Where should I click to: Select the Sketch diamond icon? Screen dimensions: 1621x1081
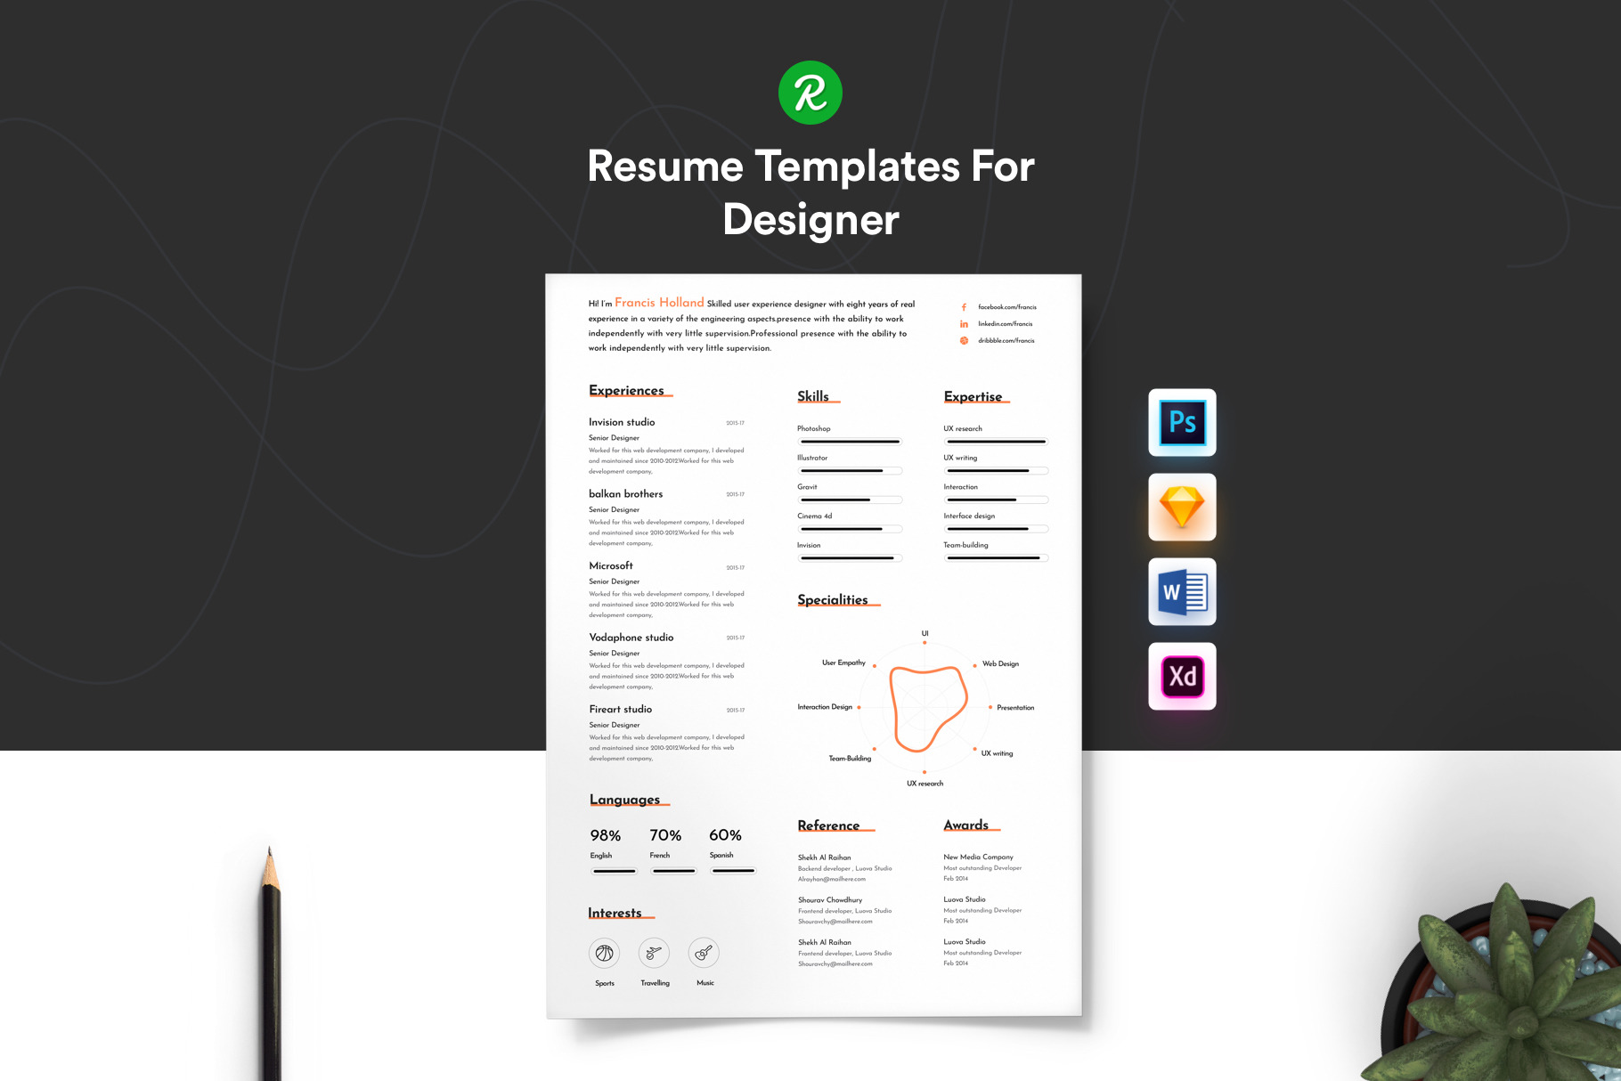1182,507
